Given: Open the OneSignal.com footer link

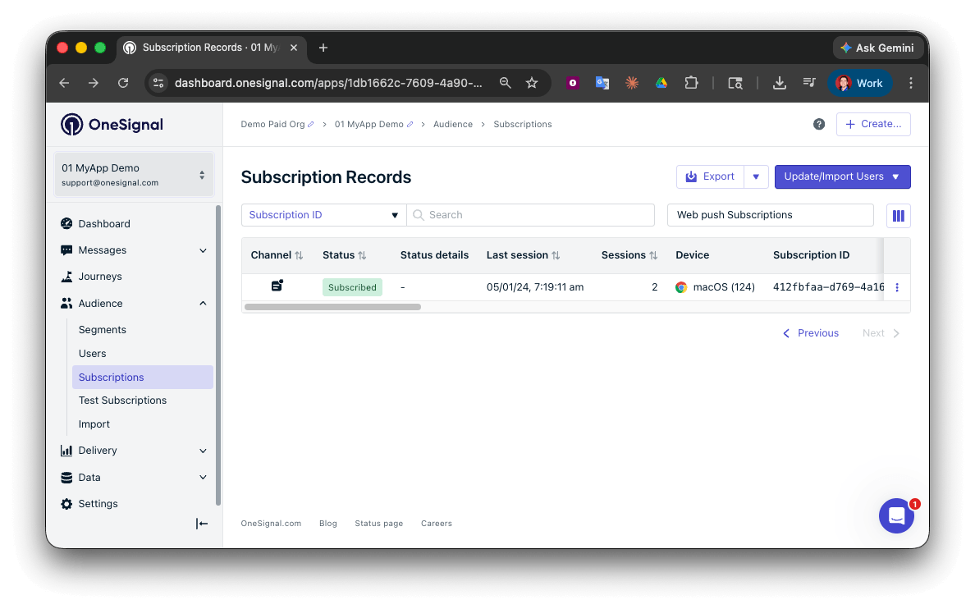Looking at the screenshot, I should click(271, 524).
